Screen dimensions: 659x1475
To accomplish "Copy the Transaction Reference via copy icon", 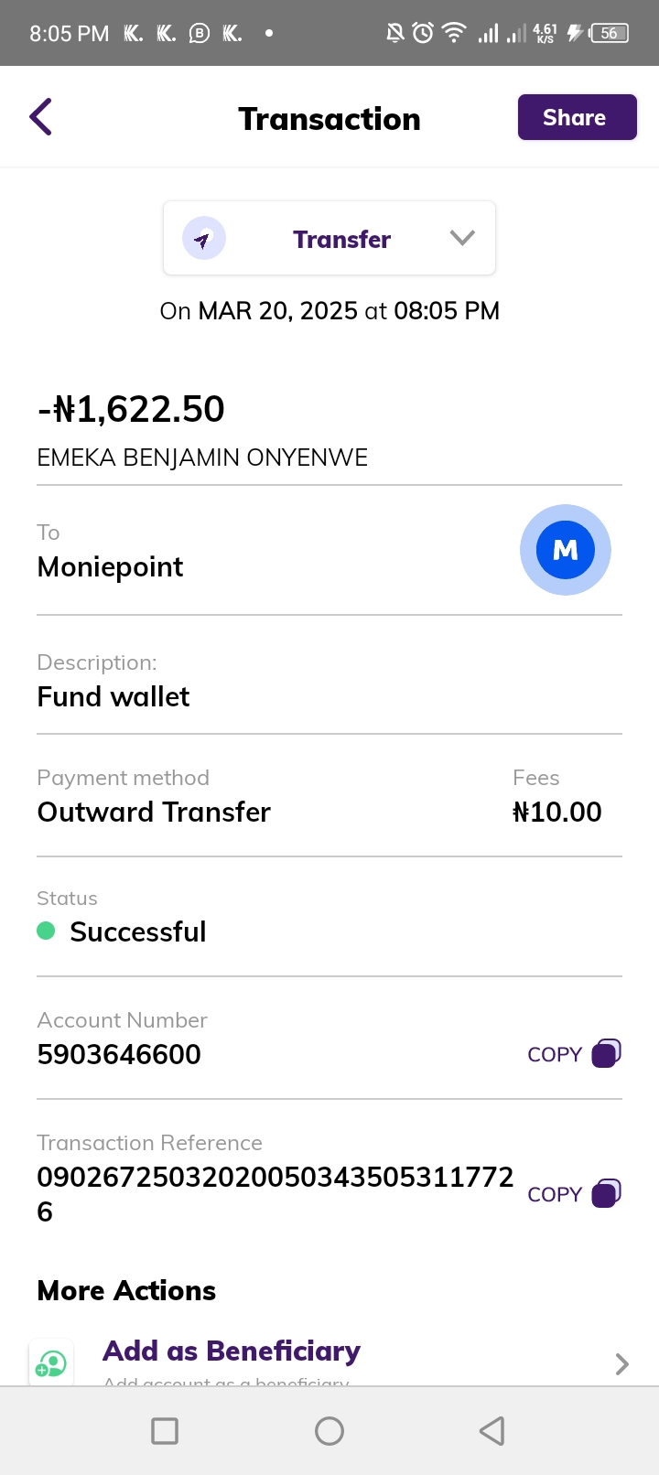I will coord(606,1193).
